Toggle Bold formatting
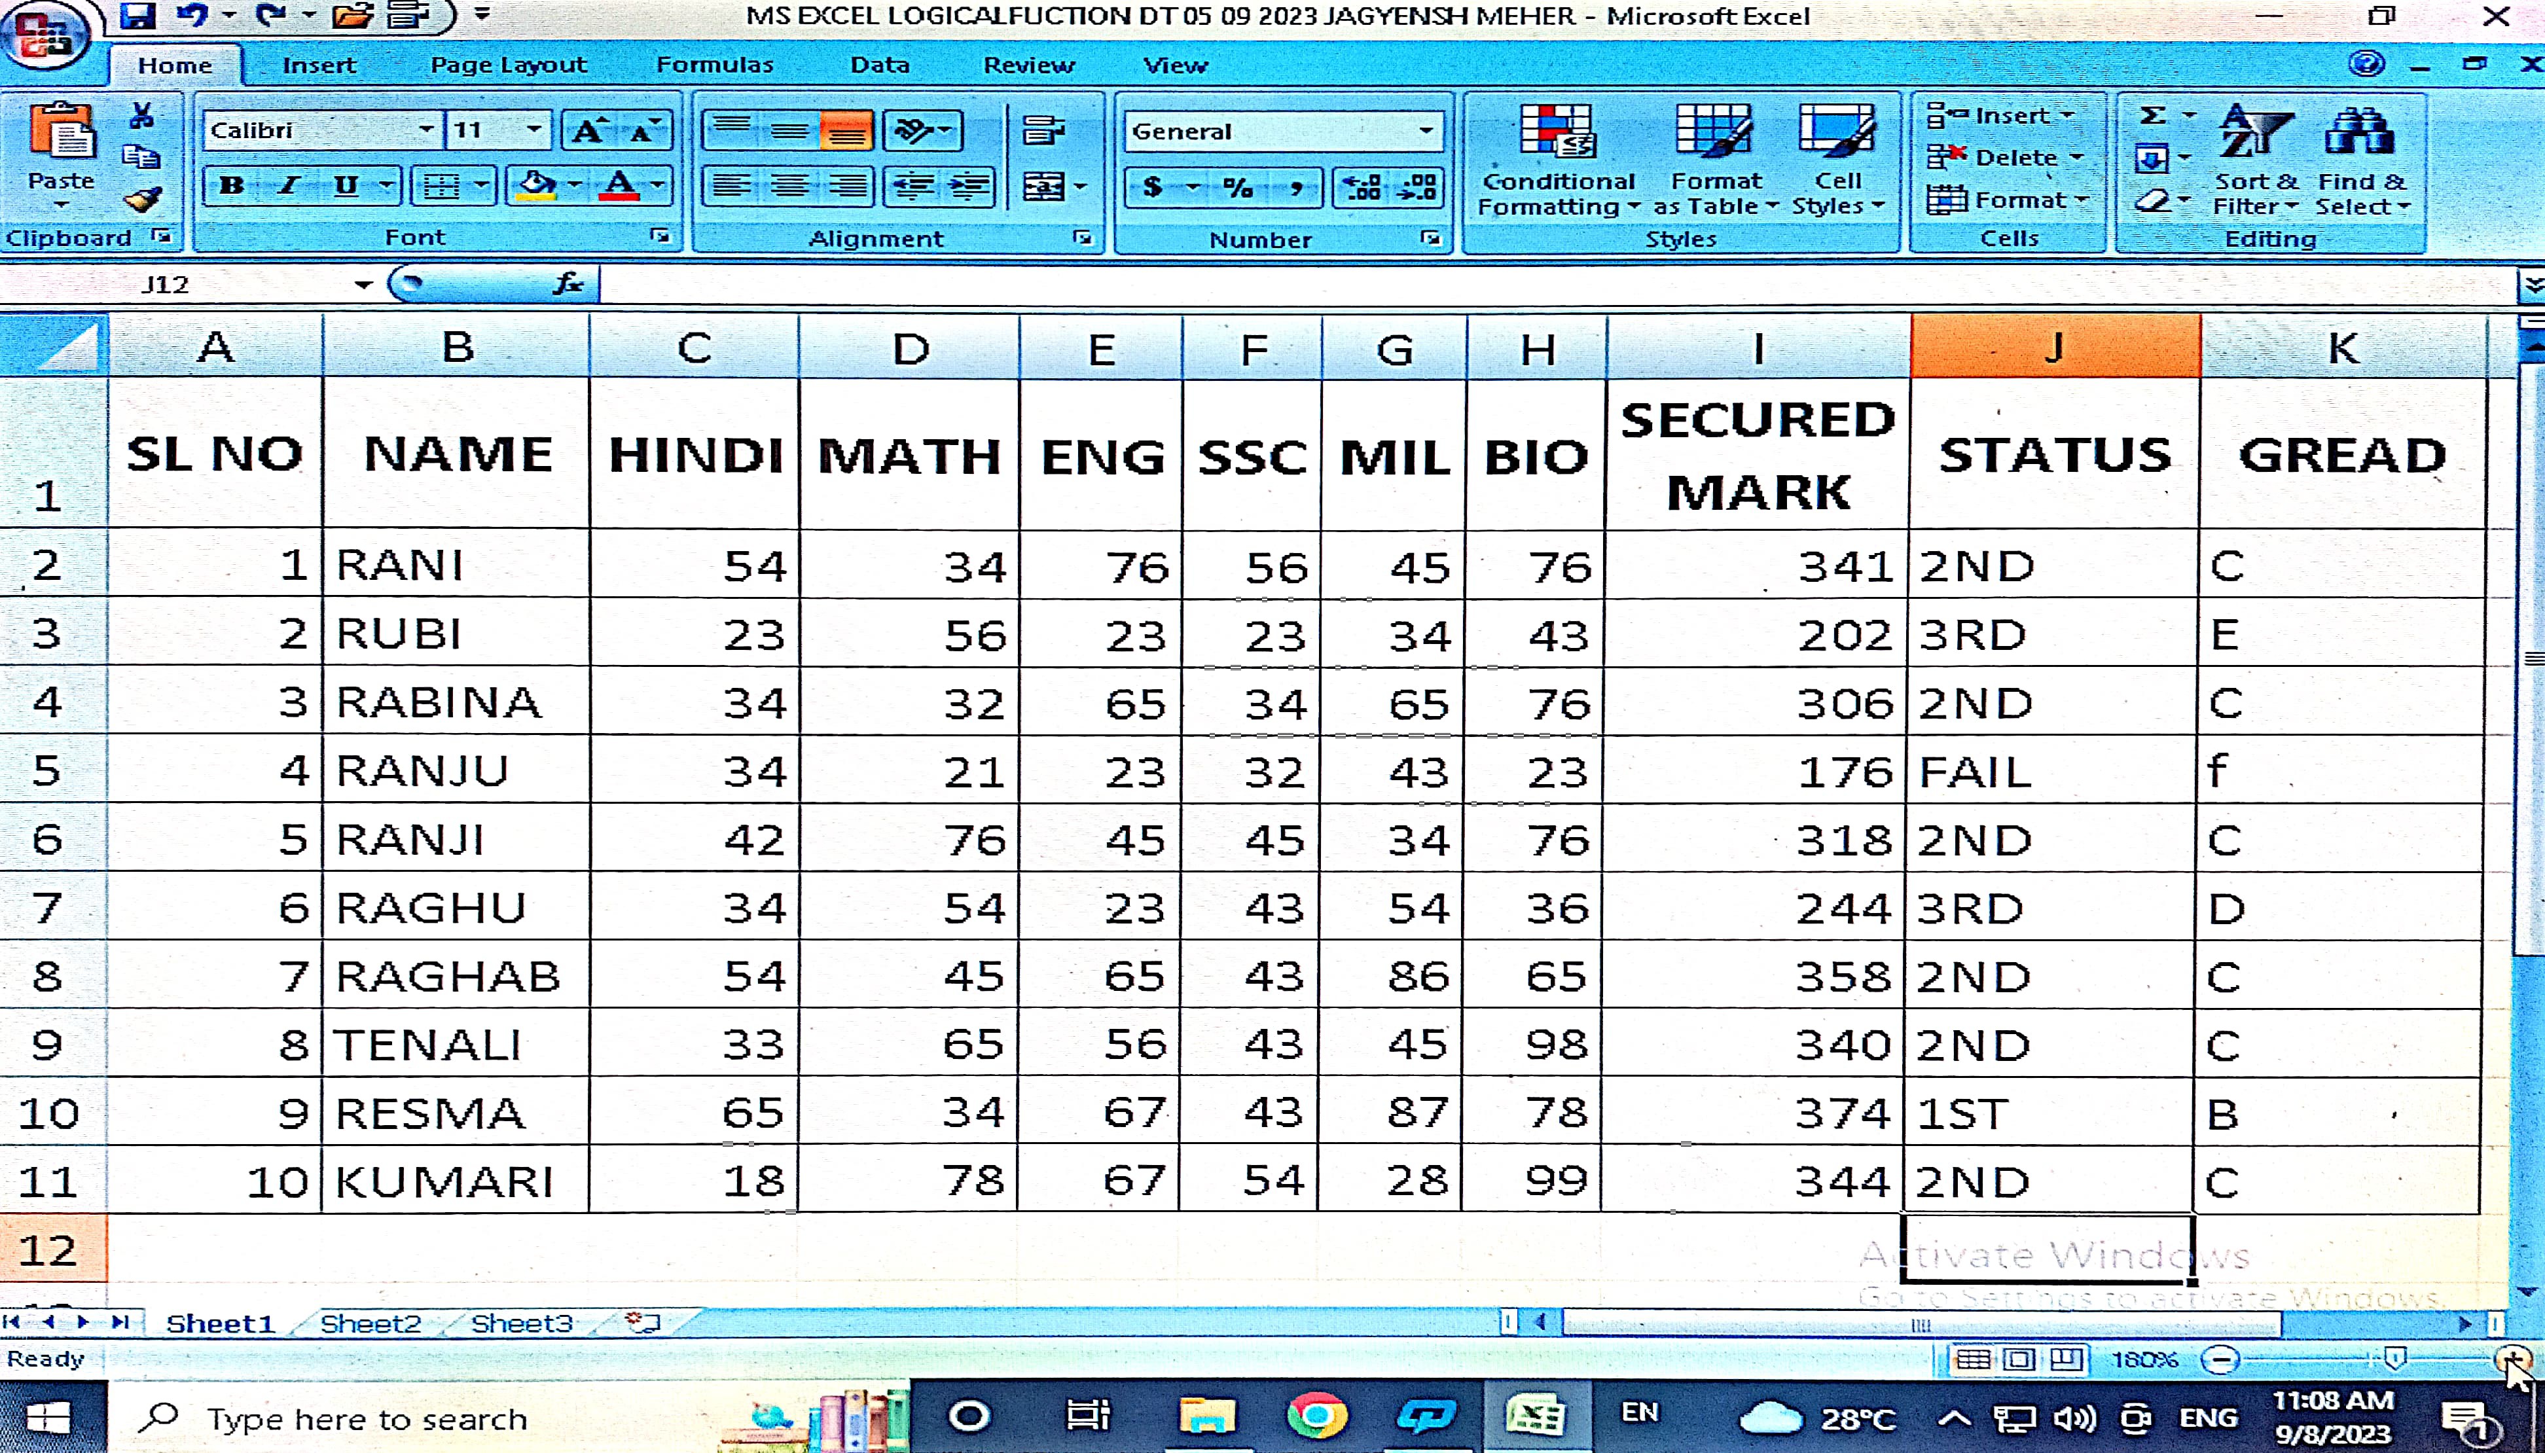Image resolution: width=2545 pixels, height=1453 pixels. 232,186
